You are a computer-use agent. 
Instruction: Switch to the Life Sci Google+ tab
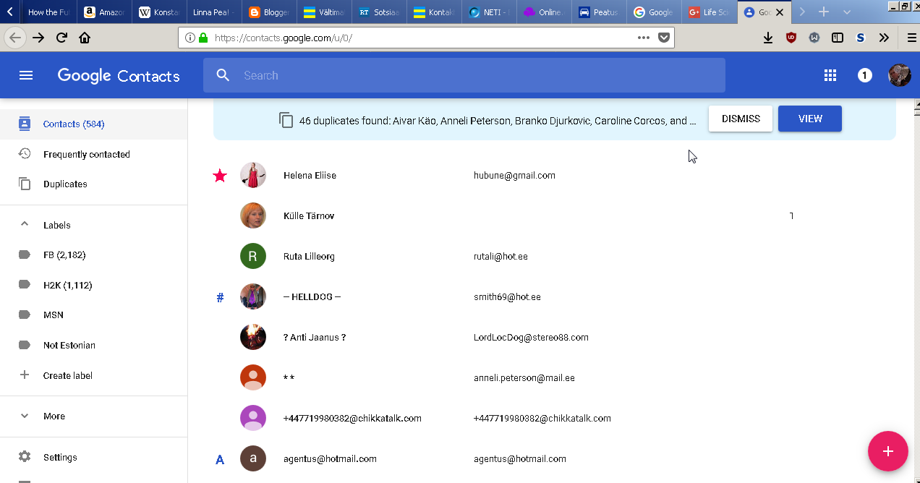(710, 12)
